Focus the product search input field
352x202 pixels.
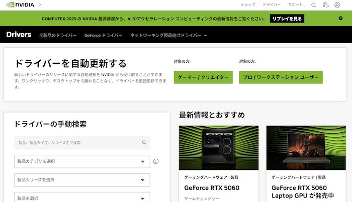82,143
